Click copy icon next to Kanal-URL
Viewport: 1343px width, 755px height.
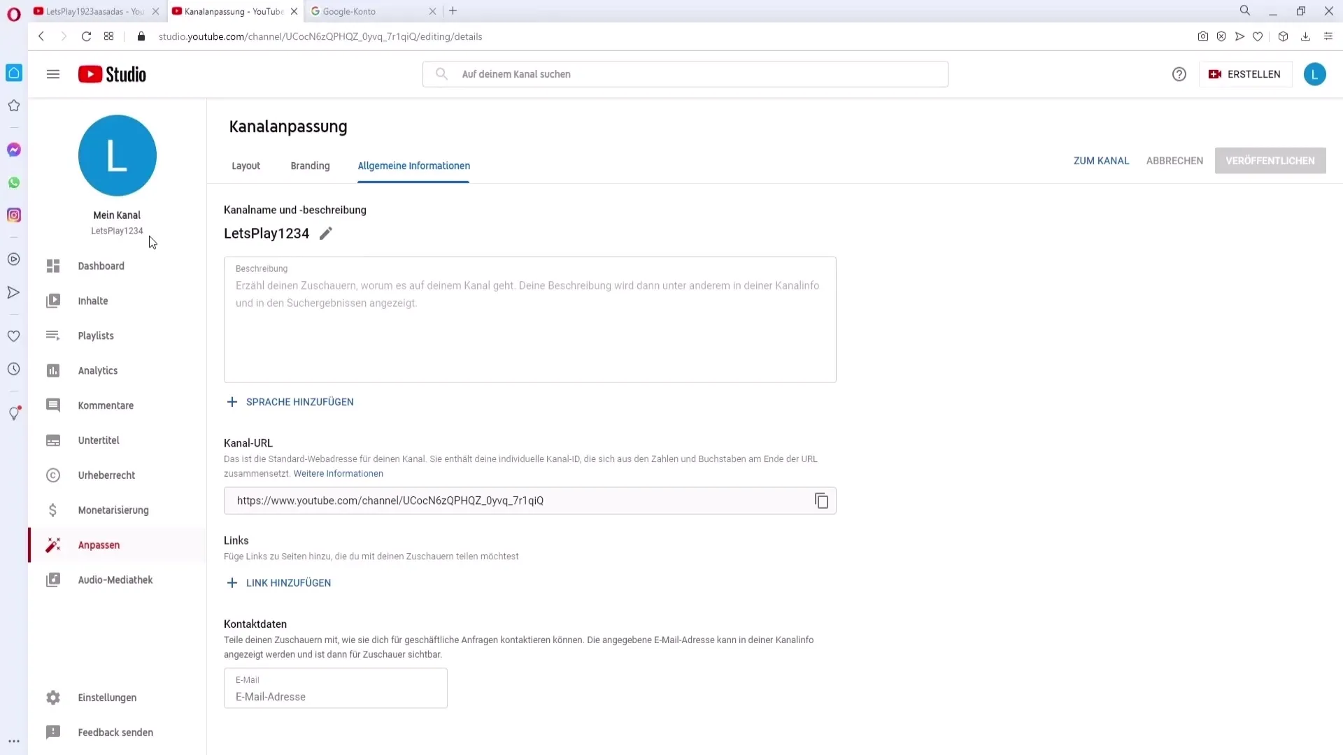(821, 501)
